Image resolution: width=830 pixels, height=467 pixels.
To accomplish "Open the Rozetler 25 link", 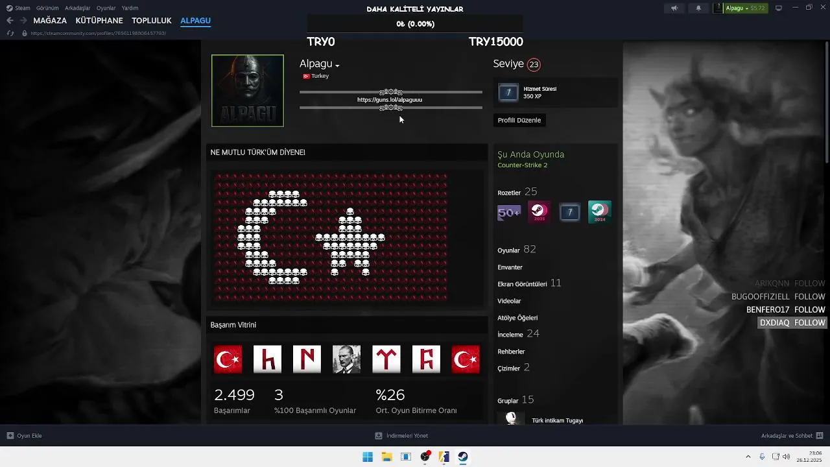I will tap(517, 192).
